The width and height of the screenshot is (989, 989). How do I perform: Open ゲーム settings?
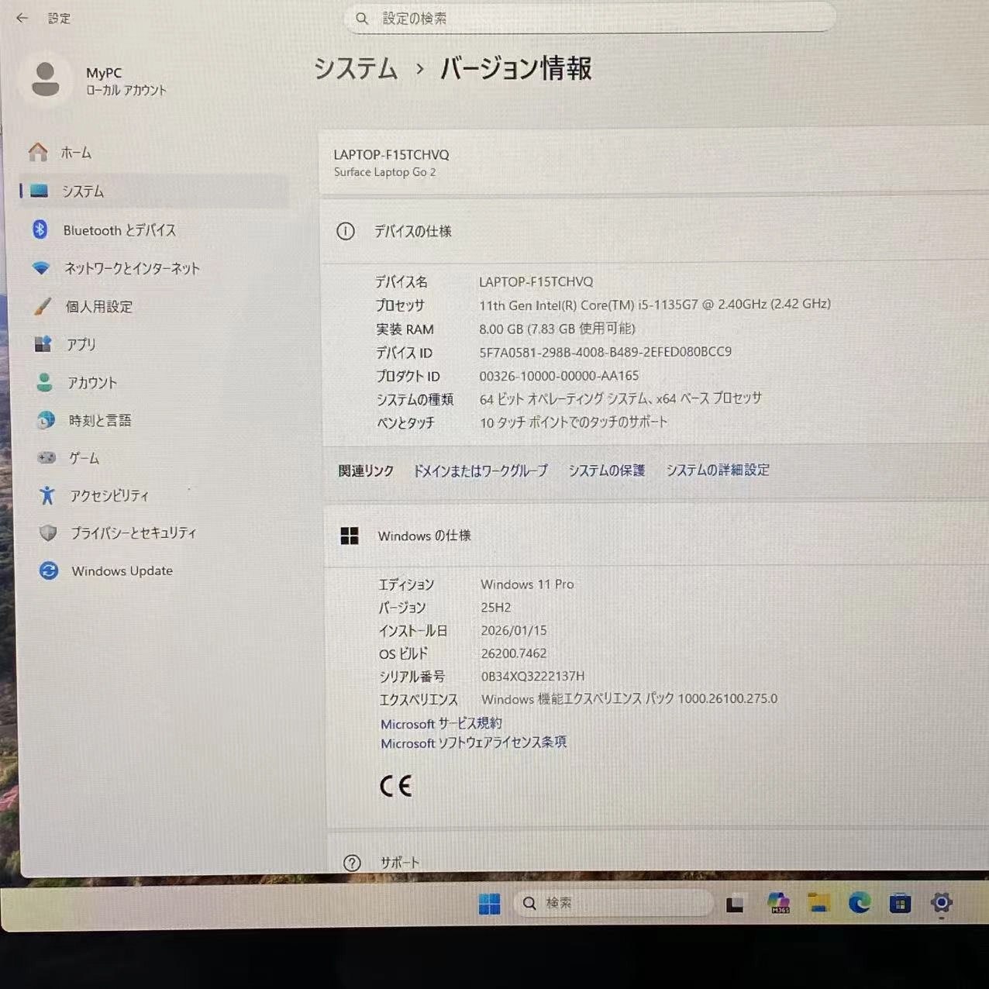pos(83,458)
